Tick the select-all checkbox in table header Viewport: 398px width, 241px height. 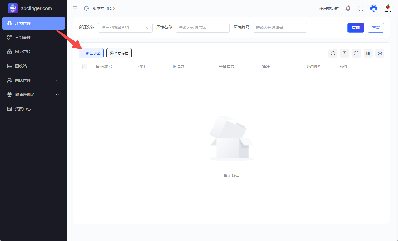(x=85, y=67)
